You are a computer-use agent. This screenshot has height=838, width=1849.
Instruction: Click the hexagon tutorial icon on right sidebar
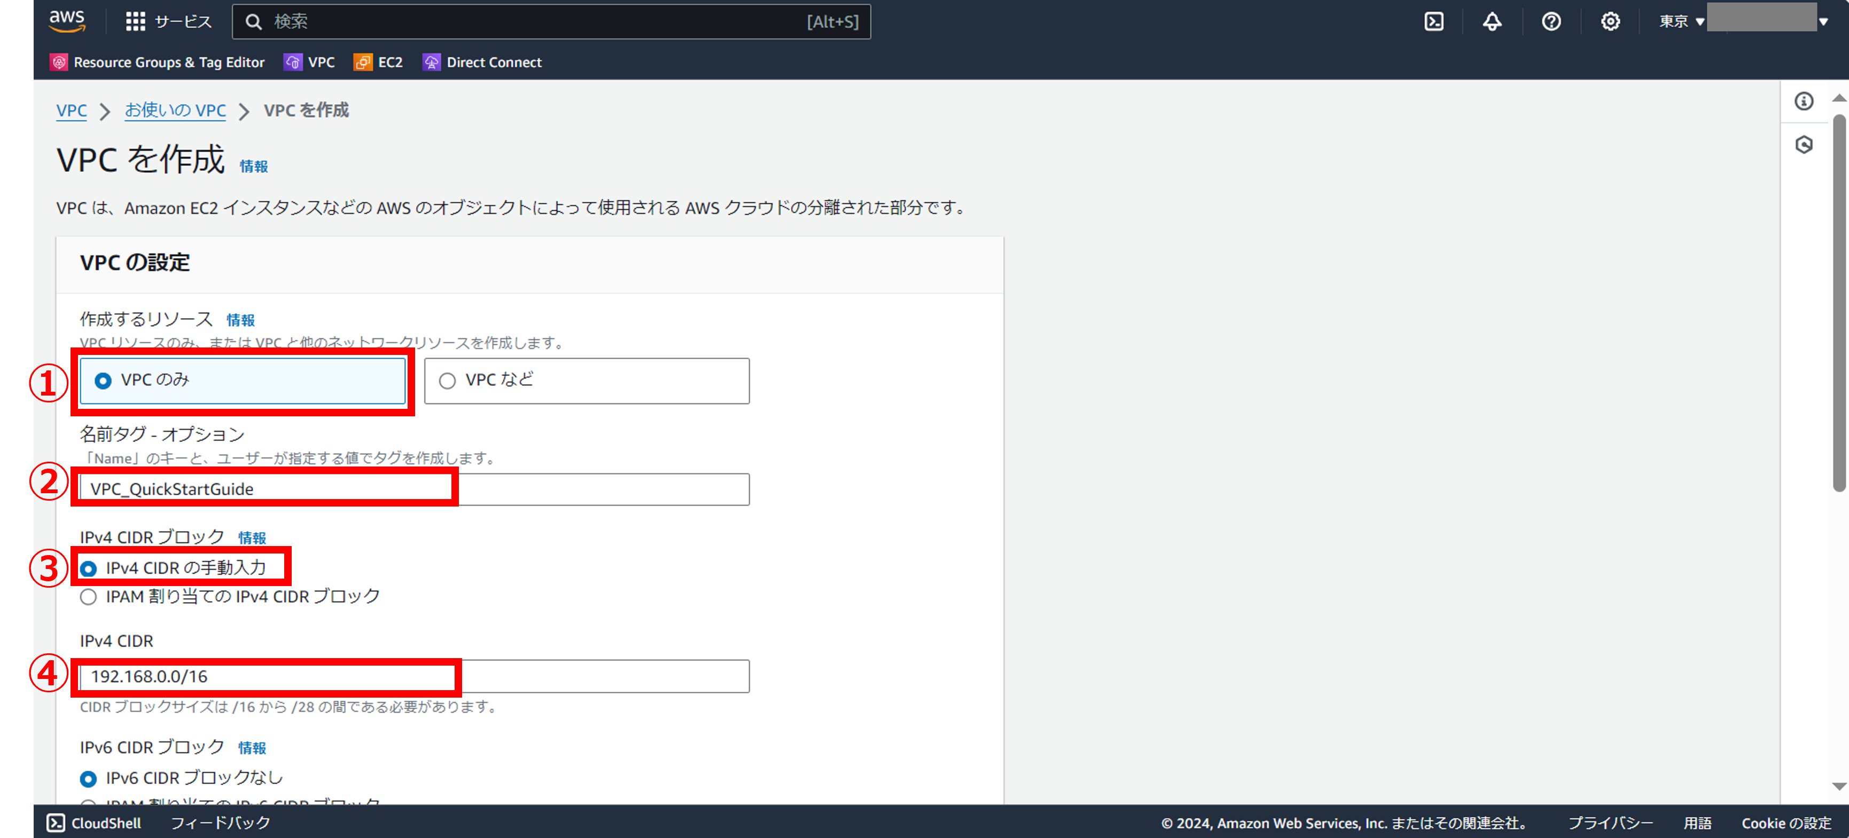(1804, 145)
